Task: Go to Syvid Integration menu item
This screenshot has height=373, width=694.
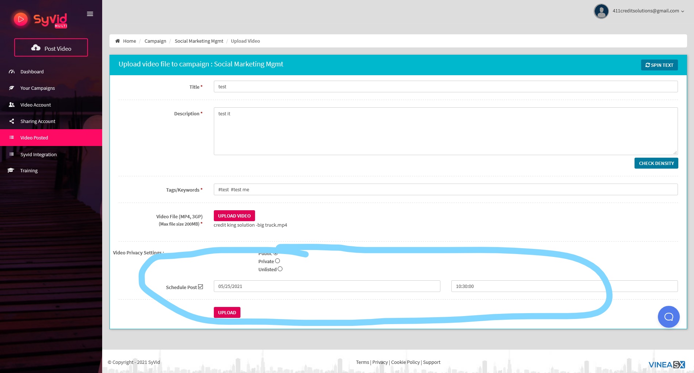Action: [38, 154]
